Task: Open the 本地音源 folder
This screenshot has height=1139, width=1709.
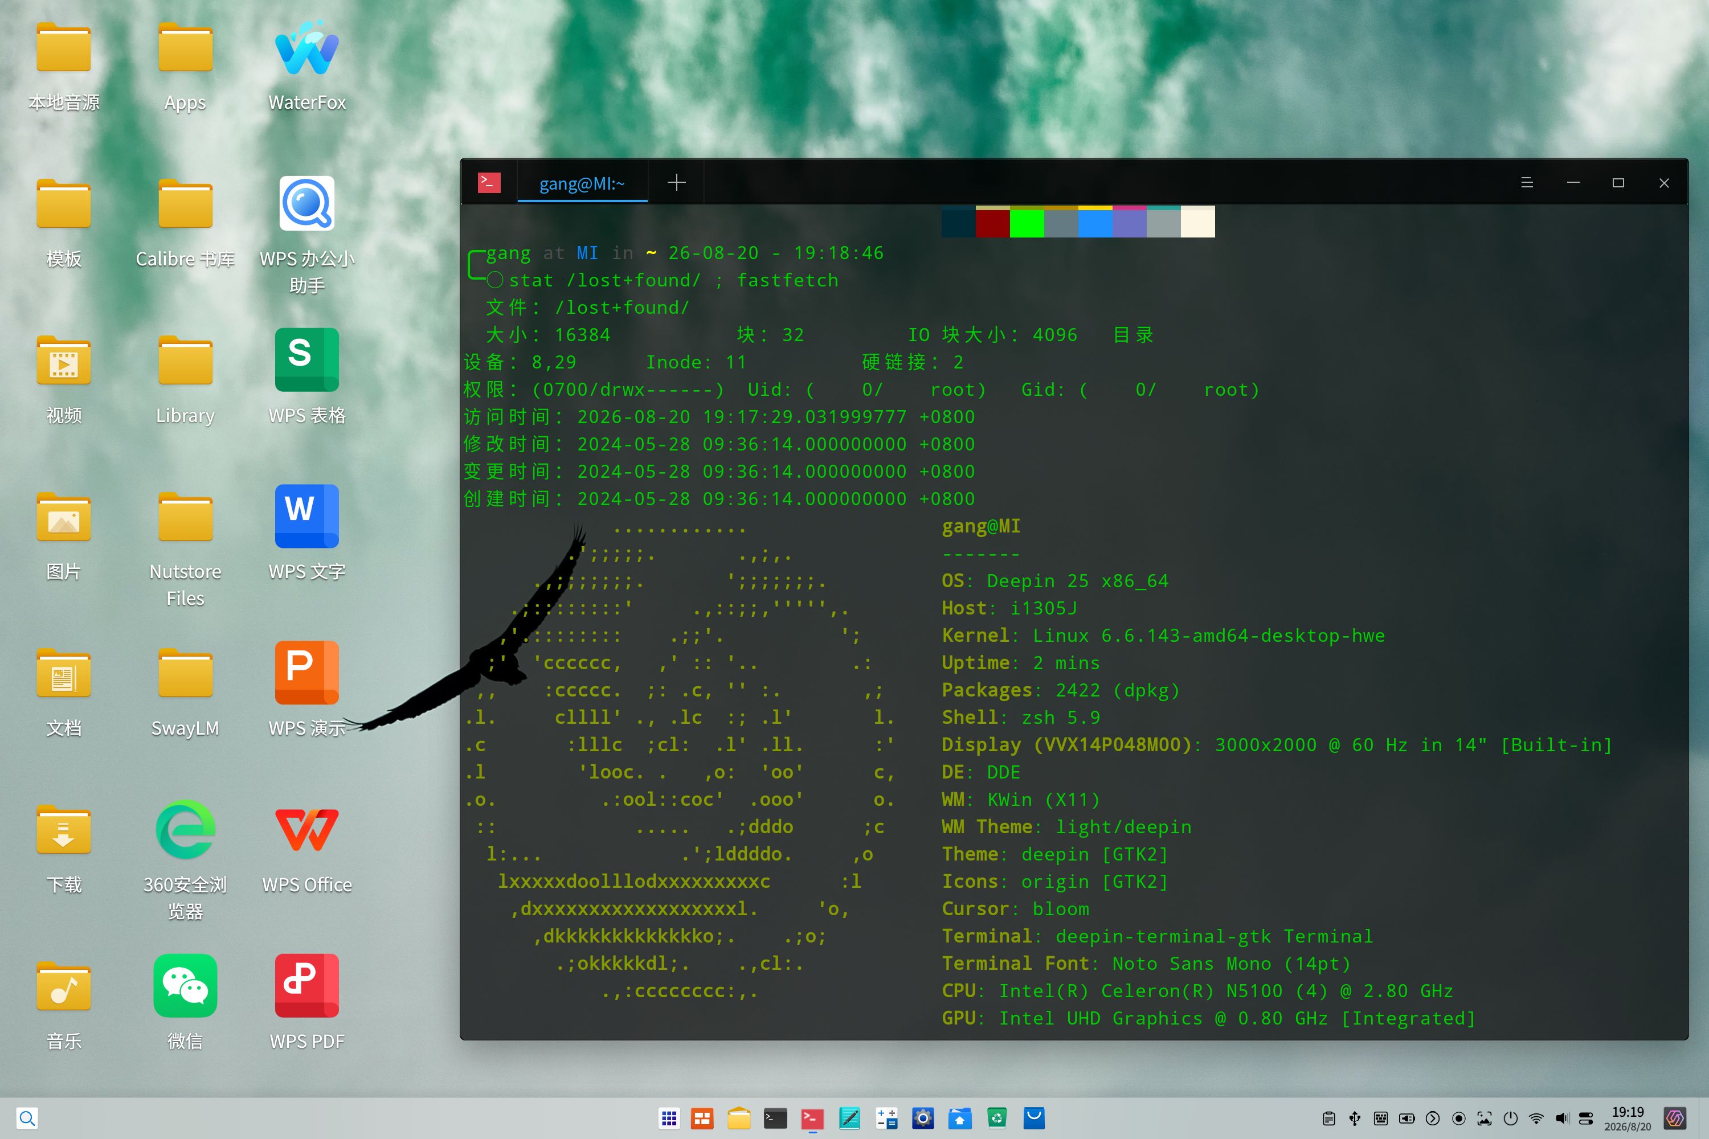Action: tap(64, 67)
